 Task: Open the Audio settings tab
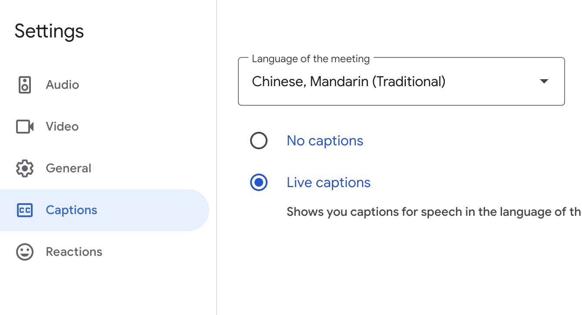point(104,85)
